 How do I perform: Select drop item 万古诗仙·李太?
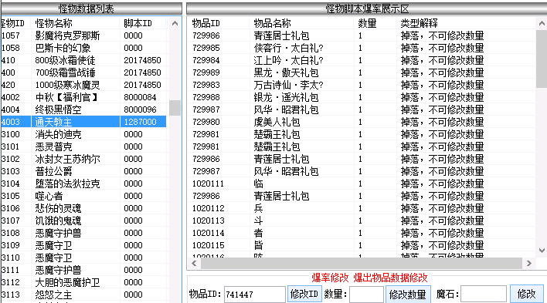pyautogui.click(x=362, y=85)
